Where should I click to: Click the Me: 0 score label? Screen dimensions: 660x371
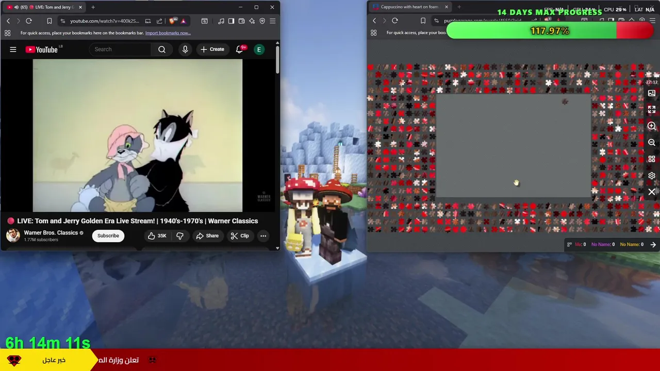581,245
